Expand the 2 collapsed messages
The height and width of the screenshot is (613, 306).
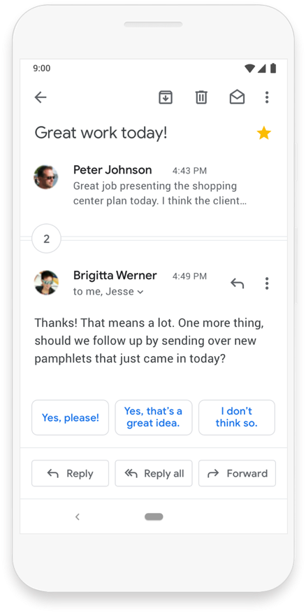coord(46,239)
